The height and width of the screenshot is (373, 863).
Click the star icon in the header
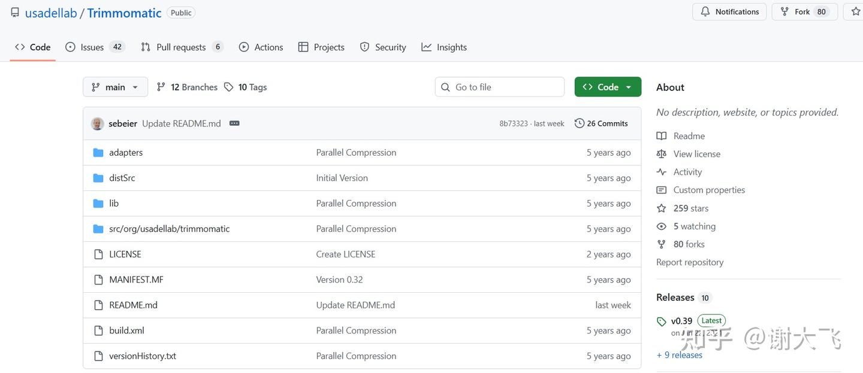pyautogui.click(x=855, y=12)
